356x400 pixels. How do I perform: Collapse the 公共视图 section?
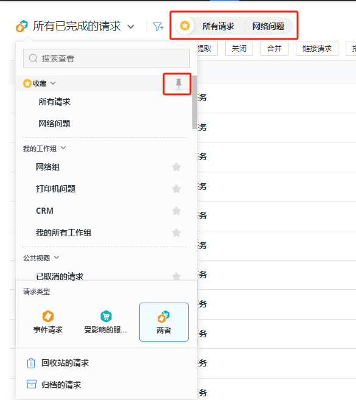pyautogui.click(x=57, y=258)
